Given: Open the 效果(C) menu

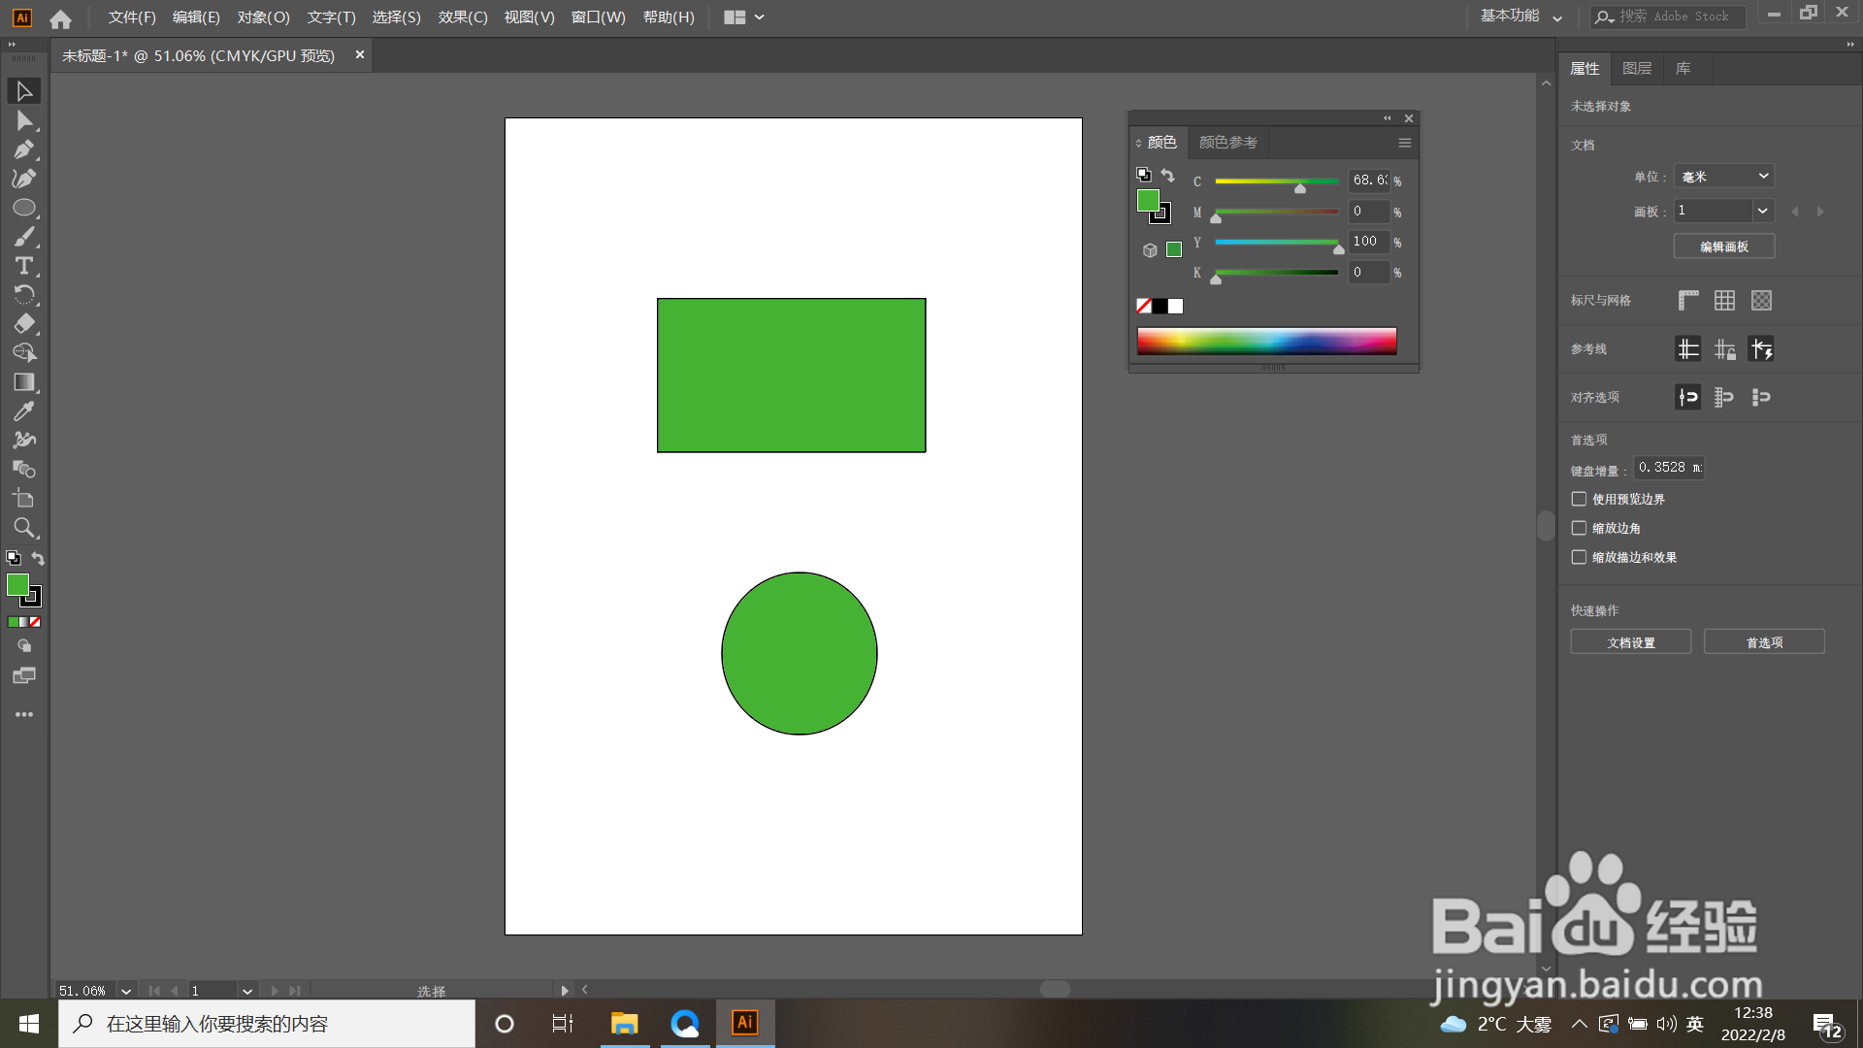Looking at the screenshot, I should (x=462, y=17).
